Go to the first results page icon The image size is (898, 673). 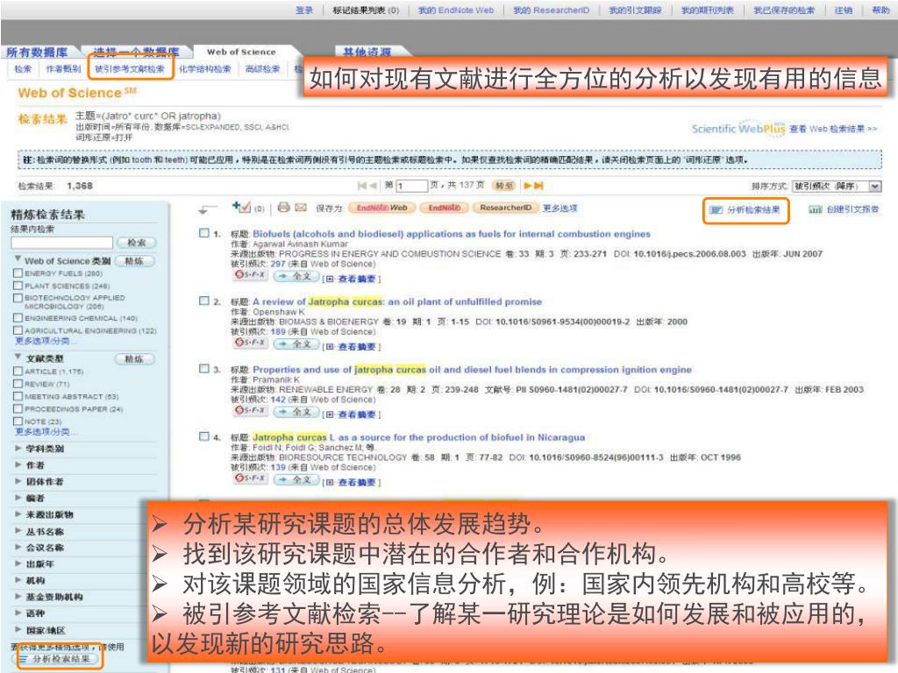[362, 186]
